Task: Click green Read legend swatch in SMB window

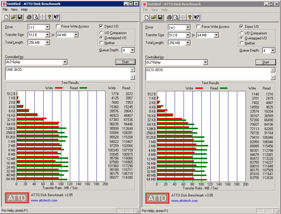Action: click(83, 88)
